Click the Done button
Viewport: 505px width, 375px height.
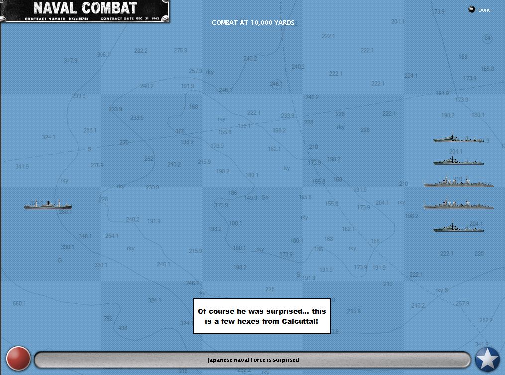(x=484, y=10)
